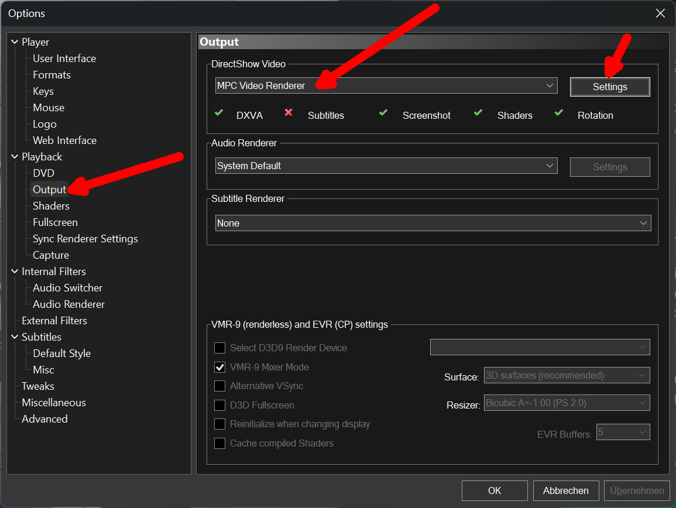This screenshot has width=676, height=508.
Task: Toggle Reinitialize when changing display checkbox
Action: (x=220, y=424)
